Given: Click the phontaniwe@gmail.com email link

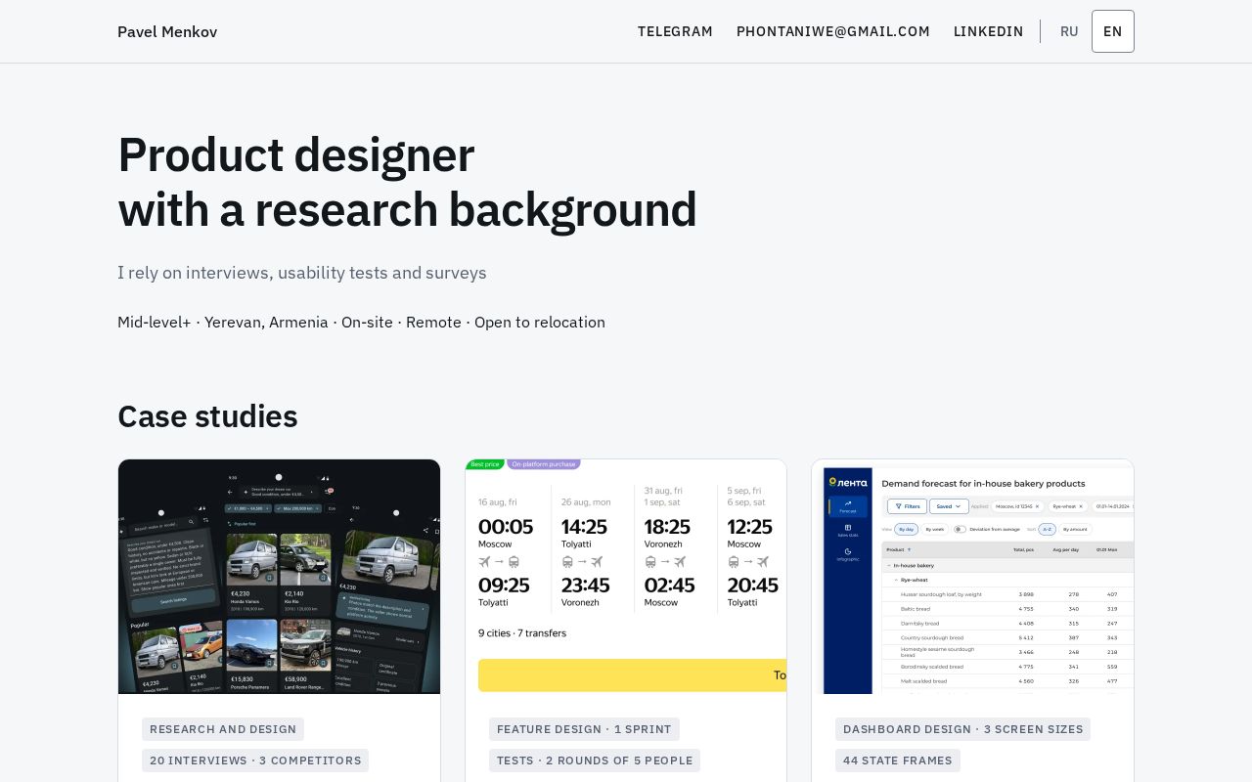Looking at the screenshot, I should pyautogui.click(x=833, y=31).
